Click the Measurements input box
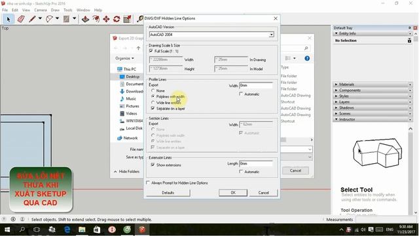This screenshot has width=419, height=236. (x=386, y=220)
